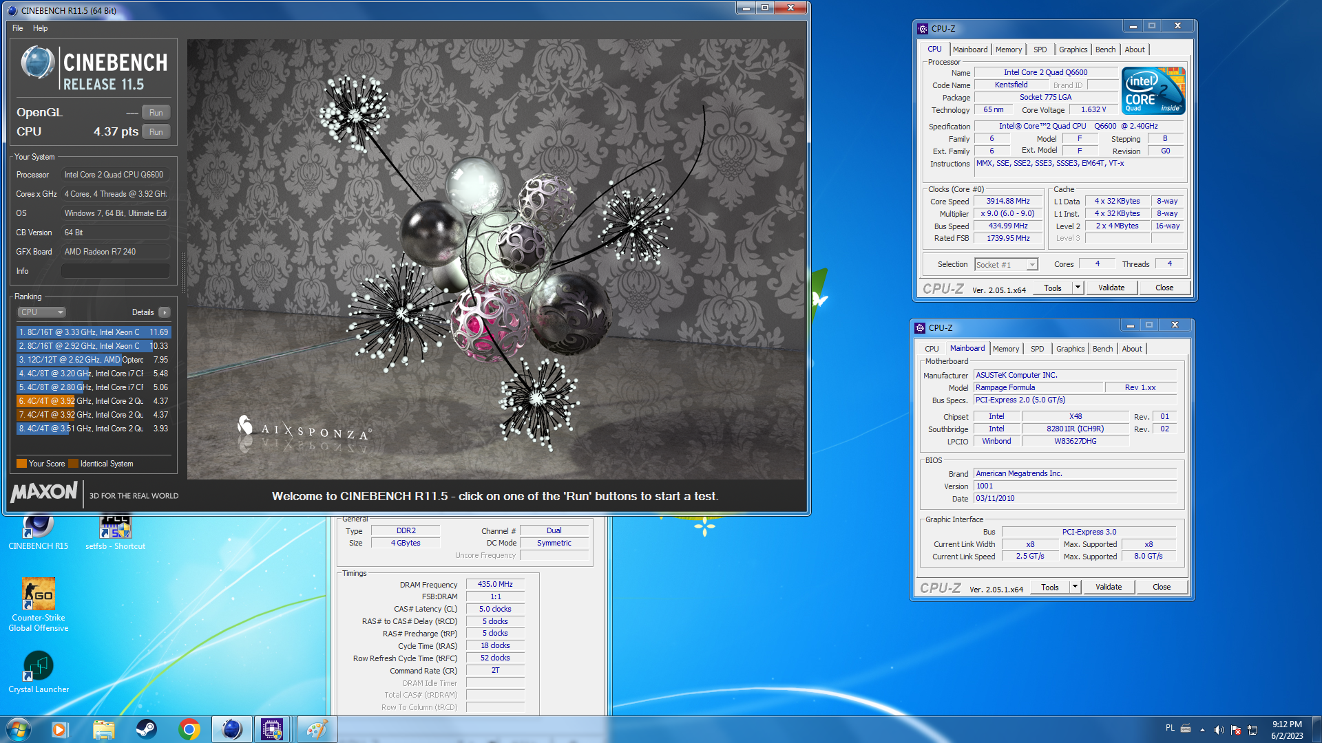Click the taskbar clock showing 9:12 PM

tap(1287, 730)
